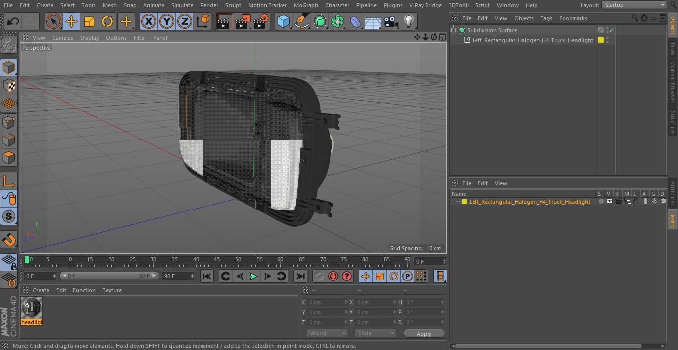Open viewport Display menu
The height and width of the screenshot is (350, 678).
(x=89, y=38)
